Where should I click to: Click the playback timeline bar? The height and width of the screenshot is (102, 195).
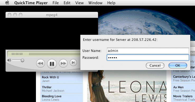point(55,54)
